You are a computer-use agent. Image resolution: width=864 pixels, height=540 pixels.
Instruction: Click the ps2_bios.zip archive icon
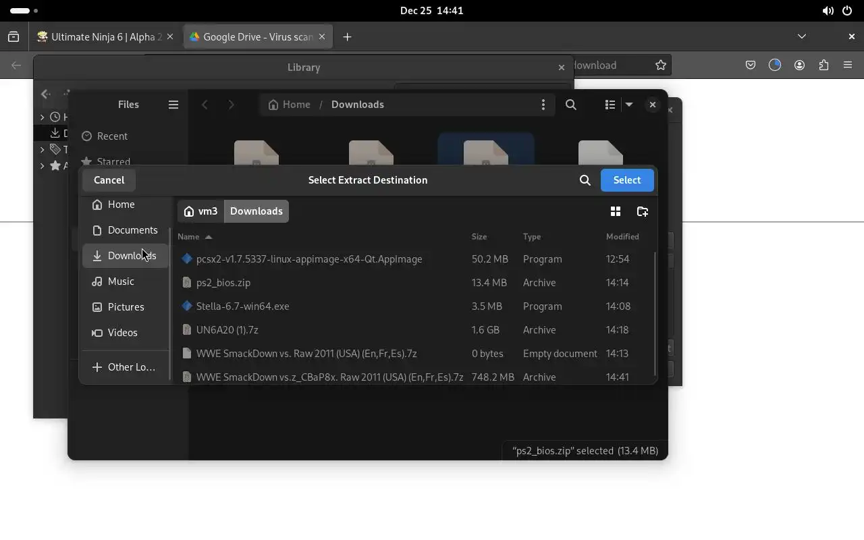tap(187, 283)
